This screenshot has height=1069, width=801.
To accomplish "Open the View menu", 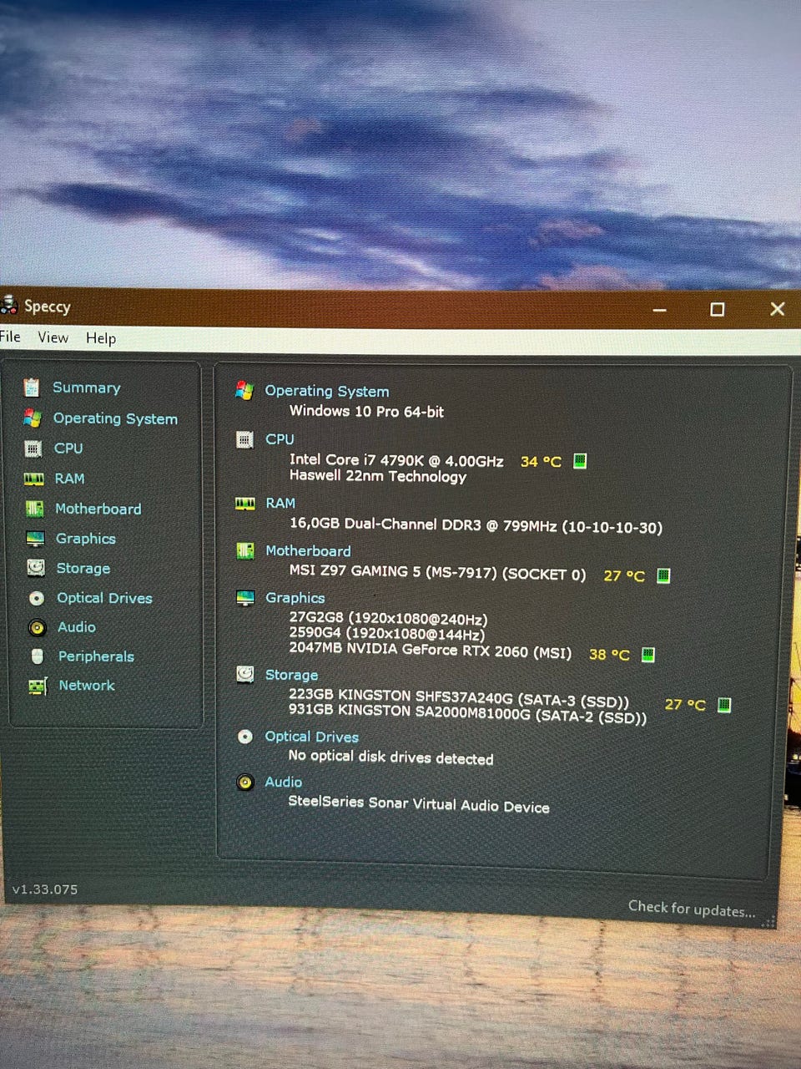I will point(53,337).
